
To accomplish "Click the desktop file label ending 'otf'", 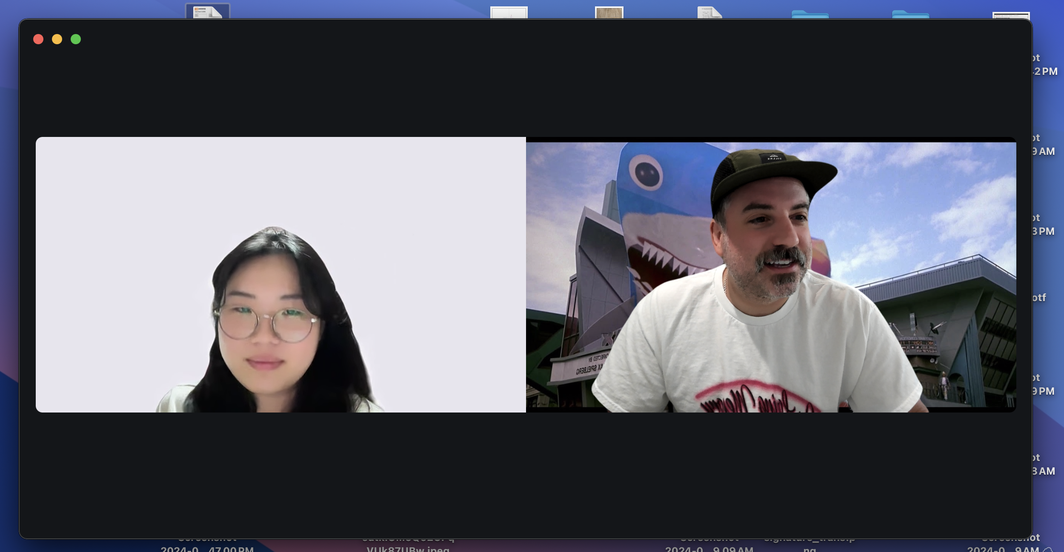I will (x=1039, y=298).
